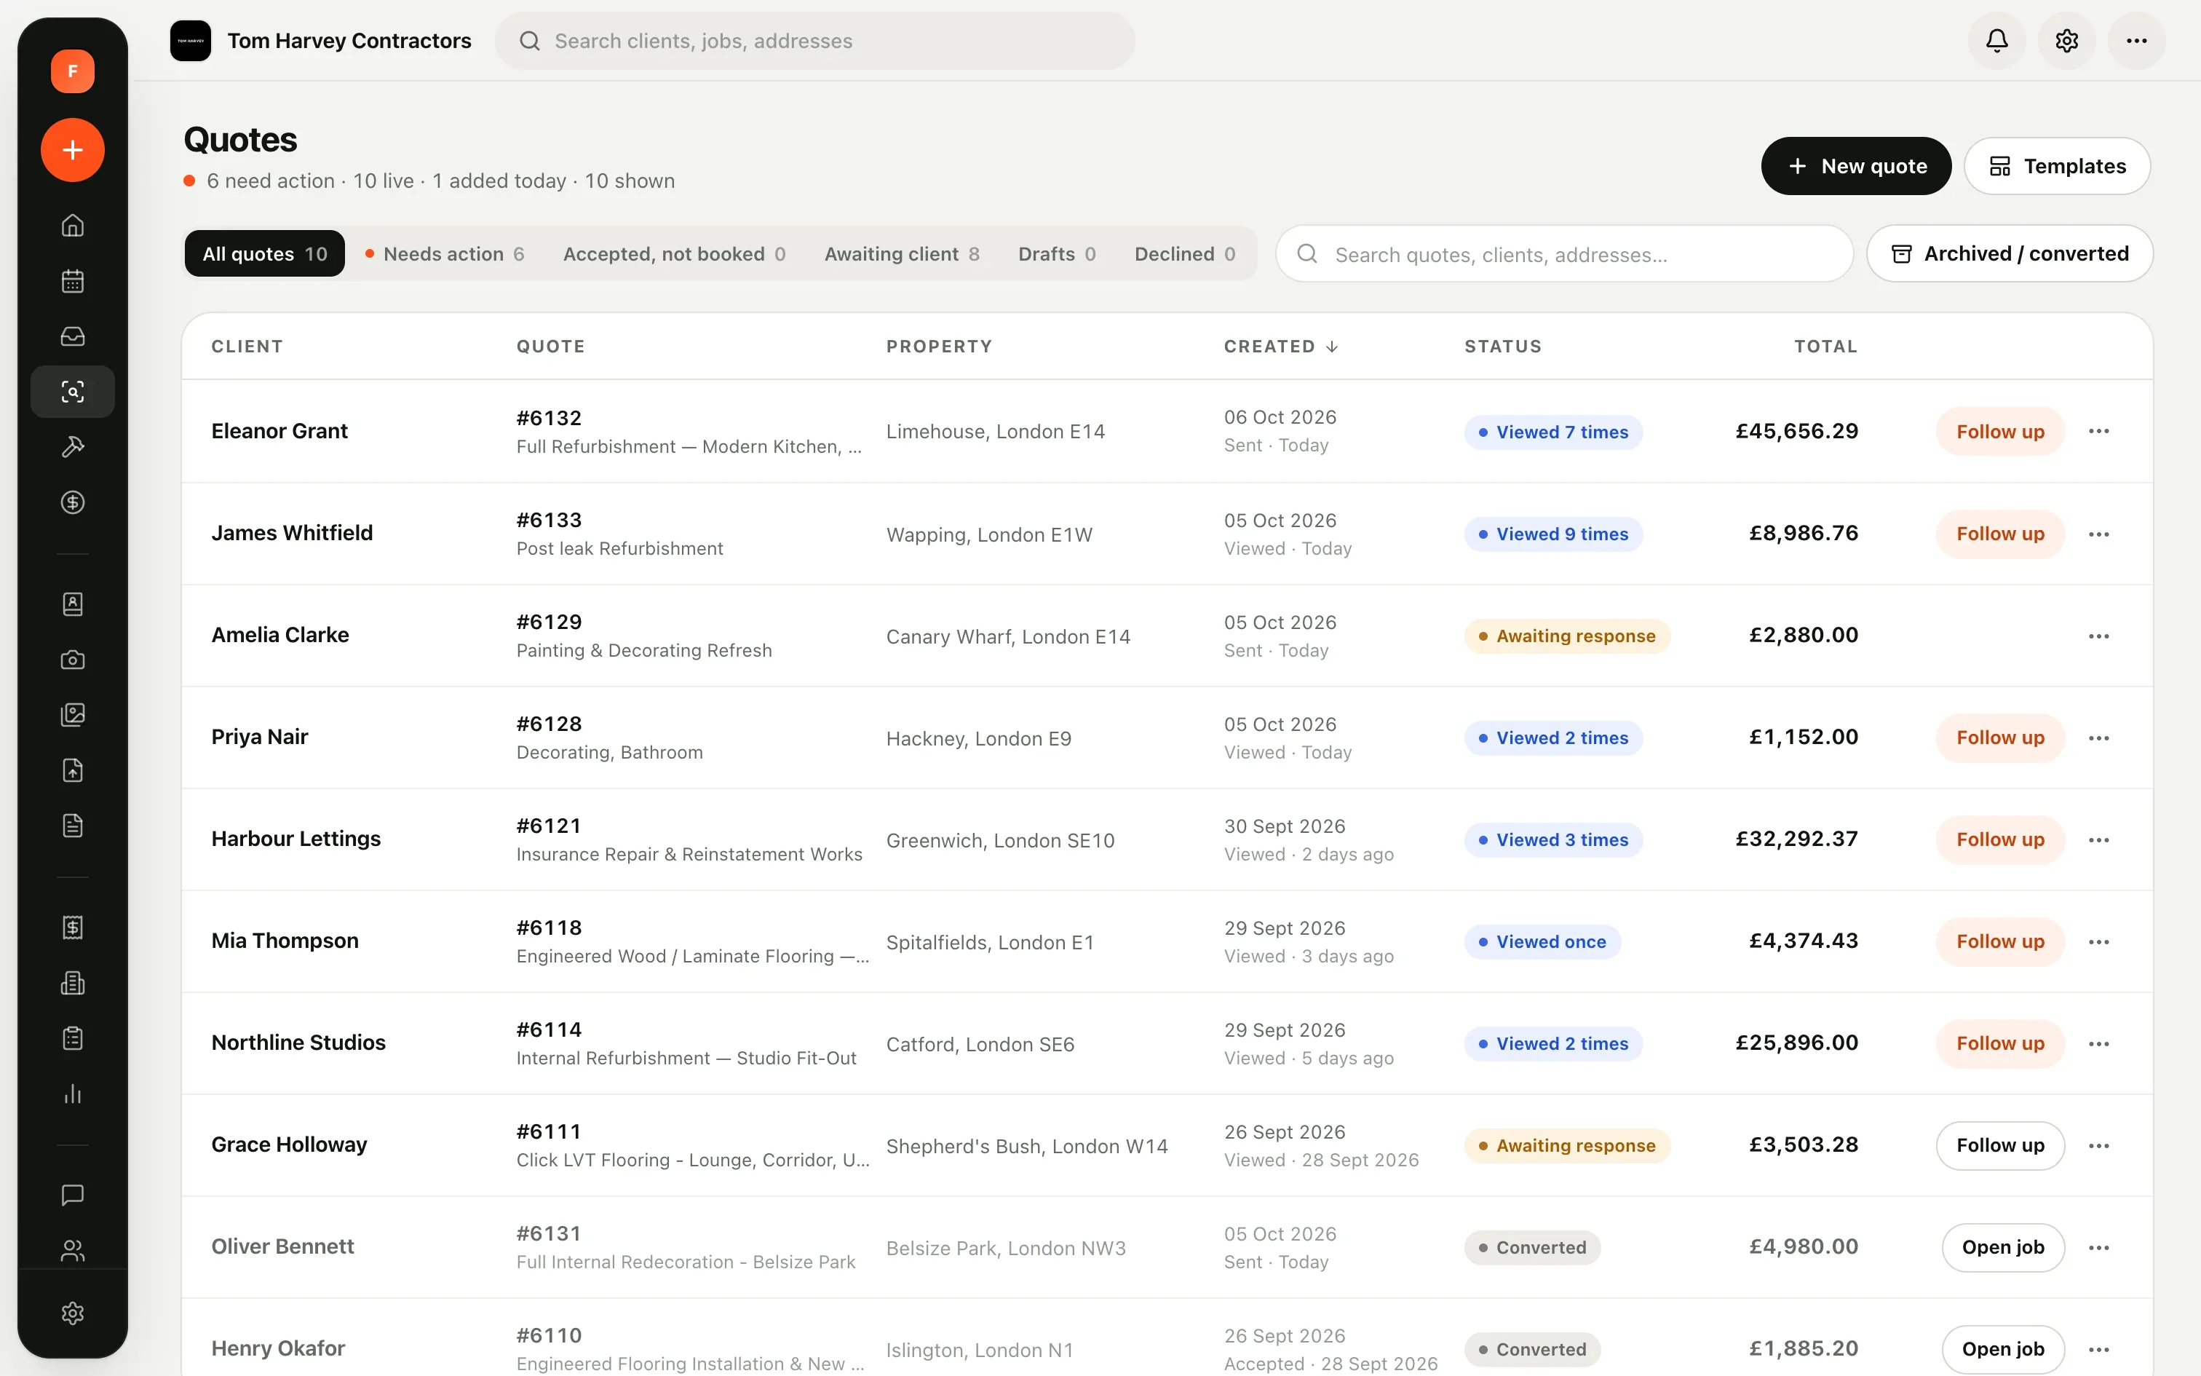Image resolution: width=2201 pixels, height=1376 pixels.
Task: Switch to the Drafts tab
Action: coord(1057,254)
